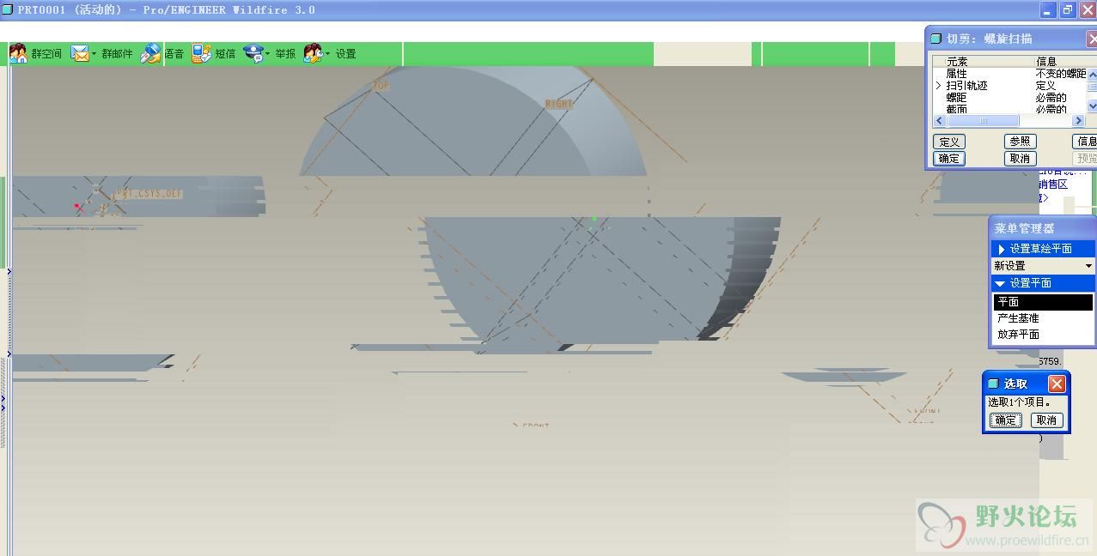1097x556 pixels.
Task: Open the dropdown arrow next to the envelope icon
Action: (x=94, y=54)
